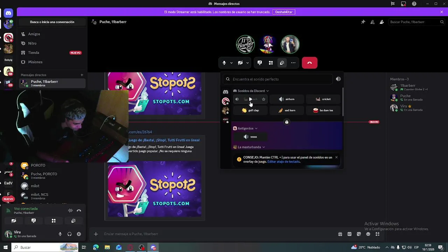Dismiss the CONSEJO tip with its X
Viewport: 448px width, 252px height.
click(x=336, y=157)
